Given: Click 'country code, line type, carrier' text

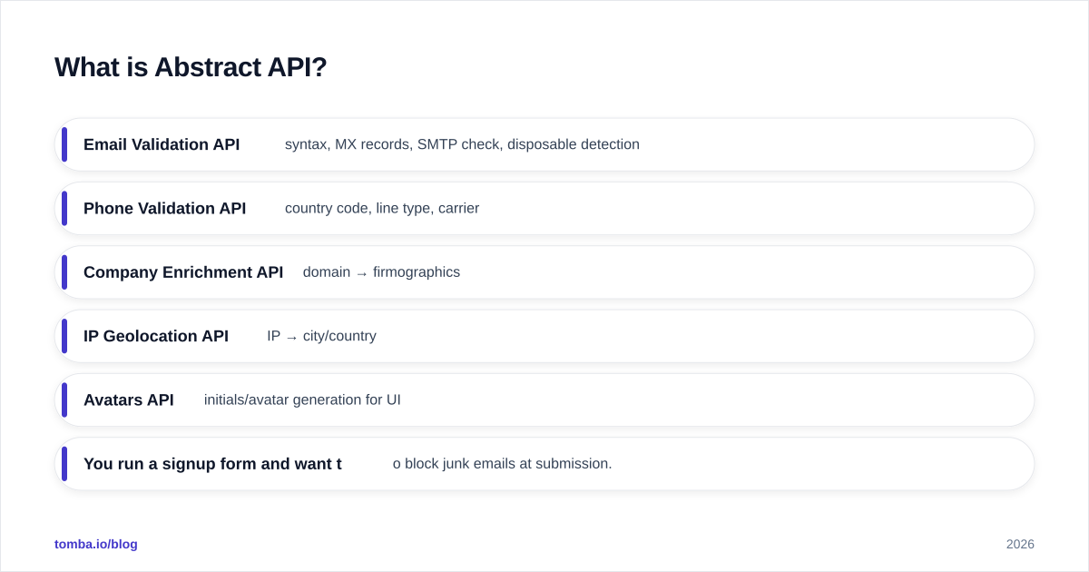Looking at the screenshot, I should [x=382, y=208].
